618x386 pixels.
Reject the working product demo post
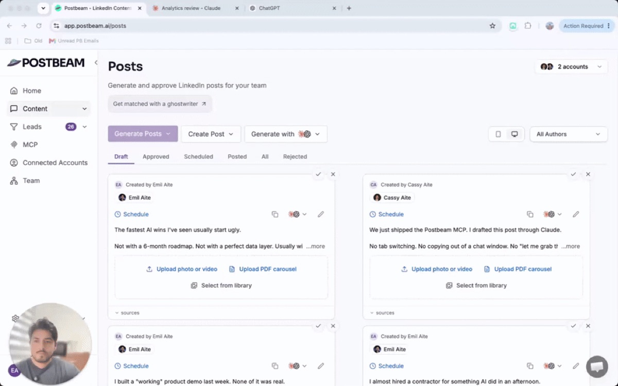(x=333, y=326)
